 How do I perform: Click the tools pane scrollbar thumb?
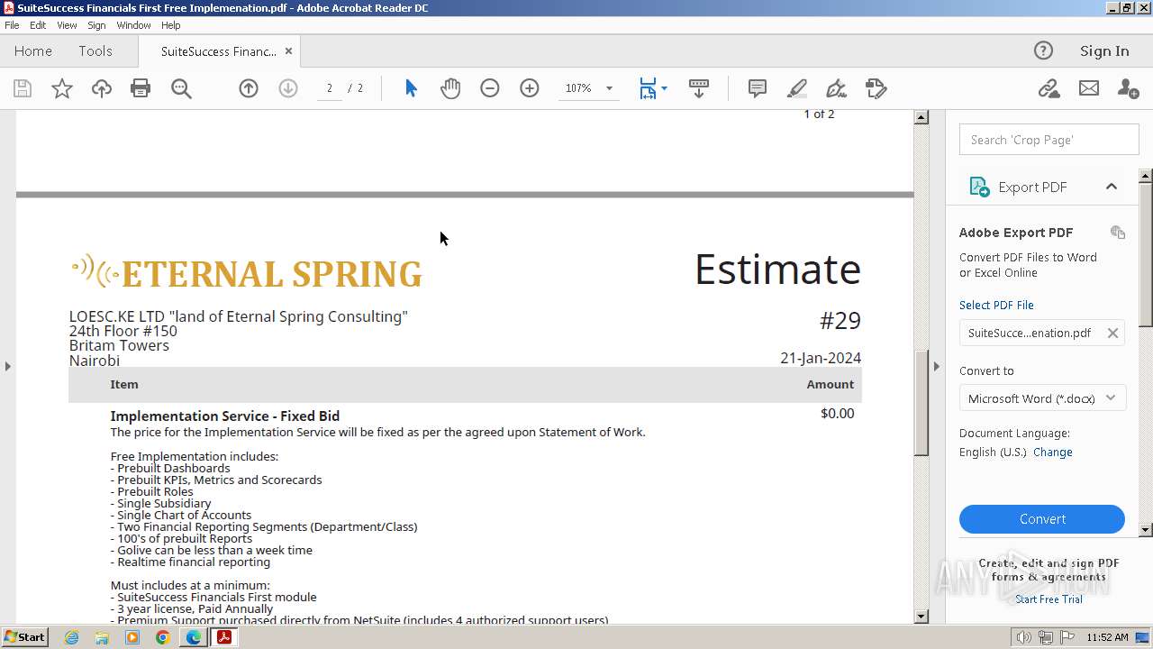(x=1146, y=254)
